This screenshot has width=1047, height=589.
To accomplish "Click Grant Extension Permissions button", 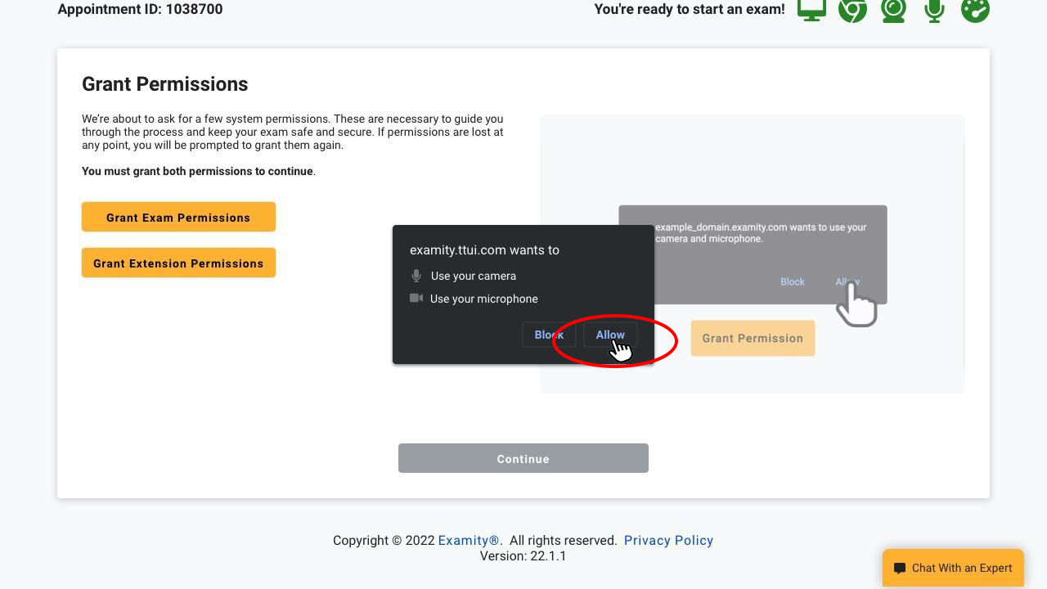I will click(178, 263).
